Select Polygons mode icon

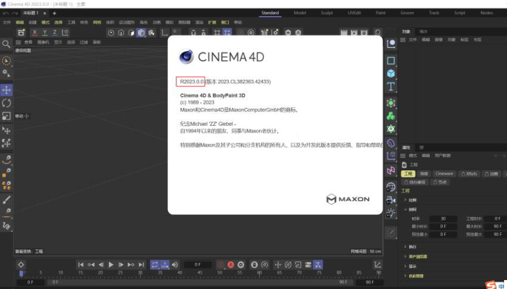131,33
